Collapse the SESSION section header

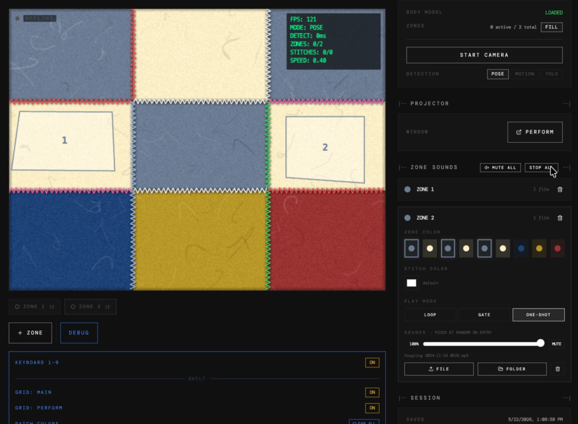(x=484, y=398)
